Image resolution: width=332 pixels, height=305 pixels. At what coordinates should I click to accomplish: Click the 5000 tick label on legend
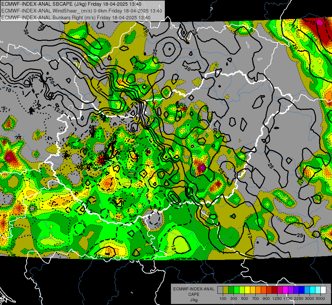[x=320, y=299]
